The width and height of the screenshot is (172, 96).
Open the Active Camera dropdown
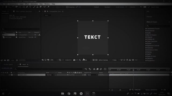105,60
